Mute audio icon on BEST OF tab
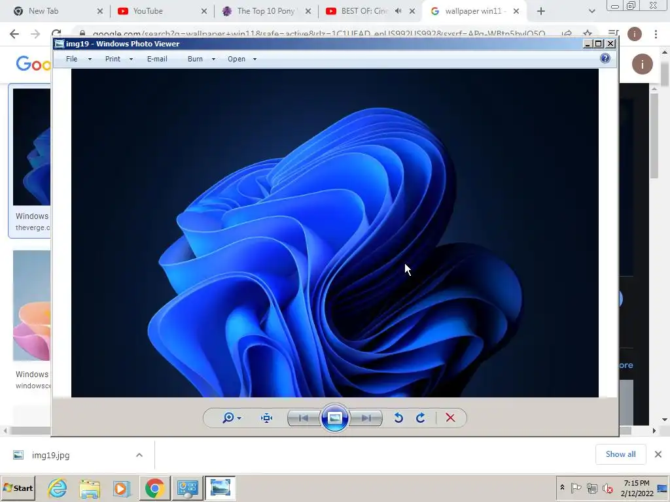The width and height of the screenshot is (670, 502). pyautogui.click(x=398, y=11)
